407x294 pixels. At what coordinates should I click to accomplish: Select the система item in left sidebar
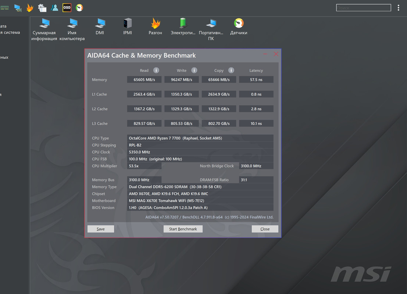coord(10,32)
